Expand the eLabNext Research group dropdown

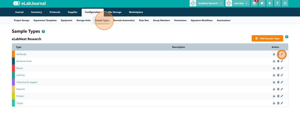point(207,3)
